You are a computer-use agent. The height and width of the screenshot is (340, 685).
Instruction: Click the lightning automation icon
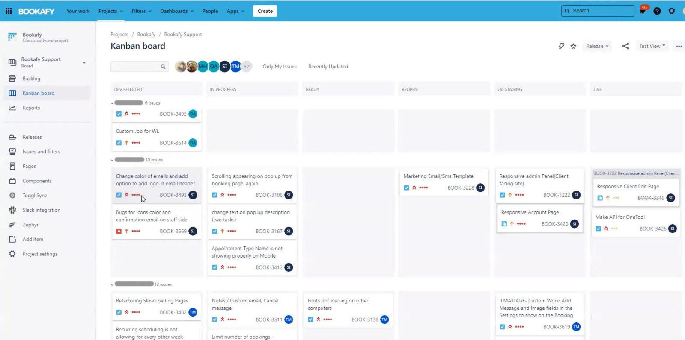click(561, 46)
